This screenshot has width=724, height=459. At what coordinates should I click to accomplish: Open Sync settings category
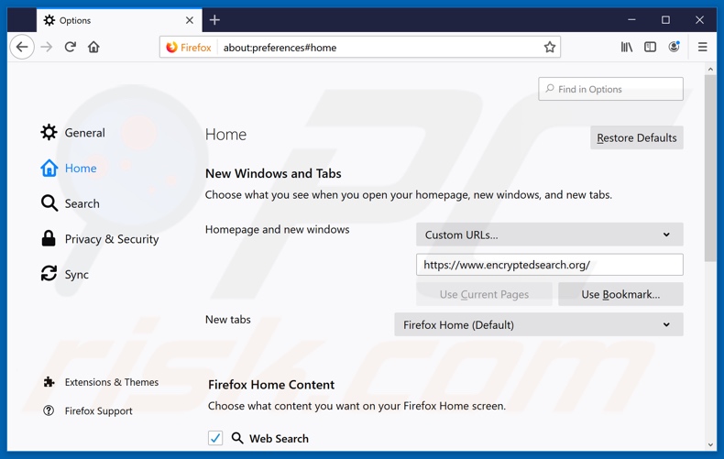(x=64, y=274)
